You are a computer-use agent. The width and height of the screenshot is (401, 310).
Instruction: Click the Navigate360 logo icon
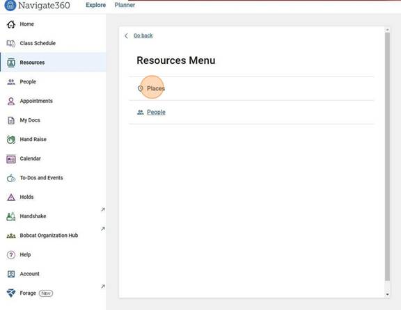(x=10, y=6)
